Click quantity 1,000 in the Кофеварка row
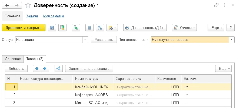Viewport: 236px width, 108px height. point(168,95)
